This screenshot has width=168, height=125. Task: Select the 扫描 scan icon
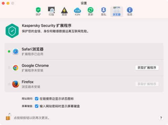[51, 11]
